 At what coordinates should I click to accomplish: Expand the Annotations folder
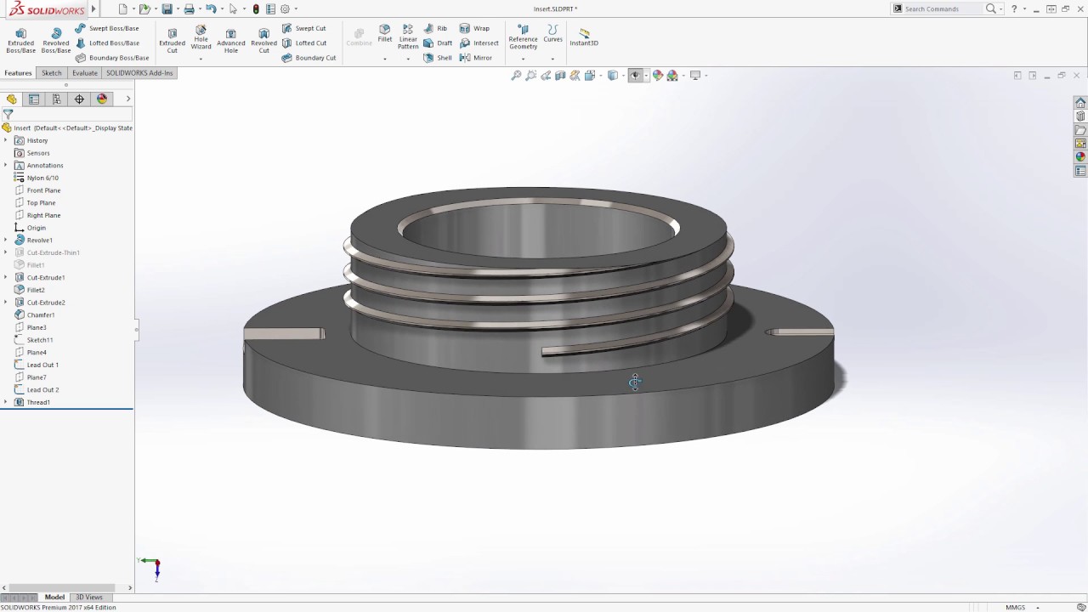[x=6, y=165]
